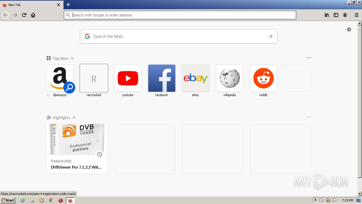Open the hamburger application menu
362x204 pixels.
click(x=357, y=15)
